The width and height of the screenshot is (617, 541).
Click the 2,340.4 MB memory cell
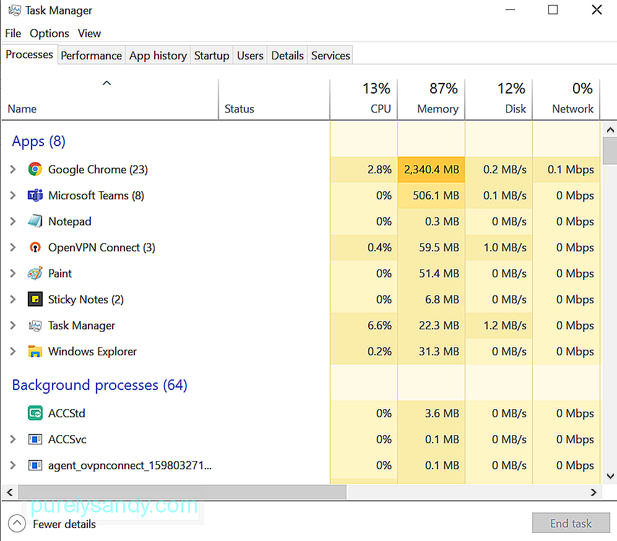tap(431, 170)
